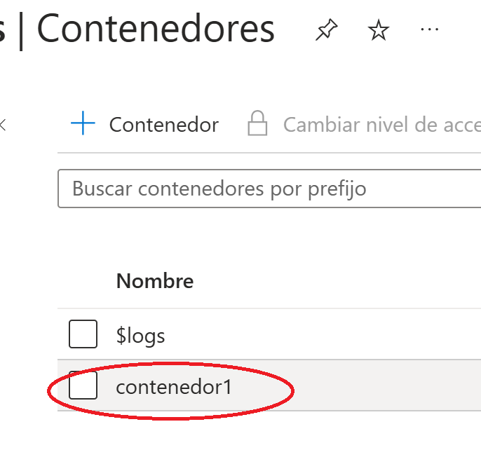The image size is (481, 457).
Task: Focus the Buscar contenedores por prefijo field
Action: point(269,189)
